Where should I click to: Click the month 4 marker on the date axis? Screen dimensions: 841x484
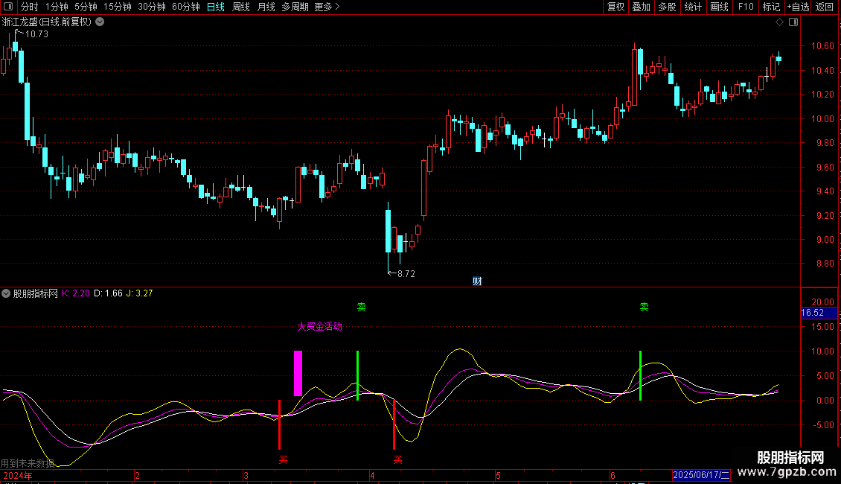click(x=371, y=476)
